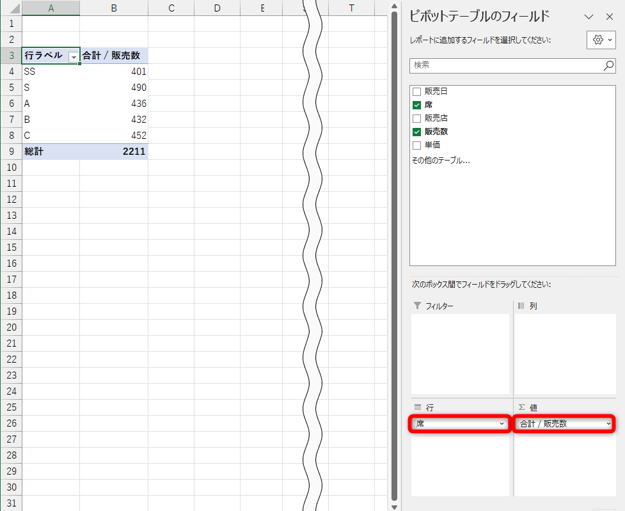This screenshot has width=625, height=511.
Task: Select the column C header
Action: 171,8
